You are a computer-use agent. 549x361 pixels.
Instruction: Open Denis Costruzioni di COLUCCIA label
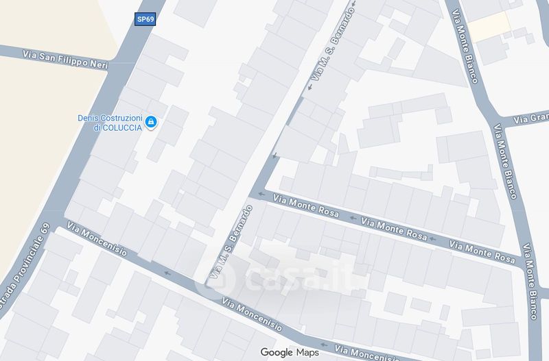point(110,123)
